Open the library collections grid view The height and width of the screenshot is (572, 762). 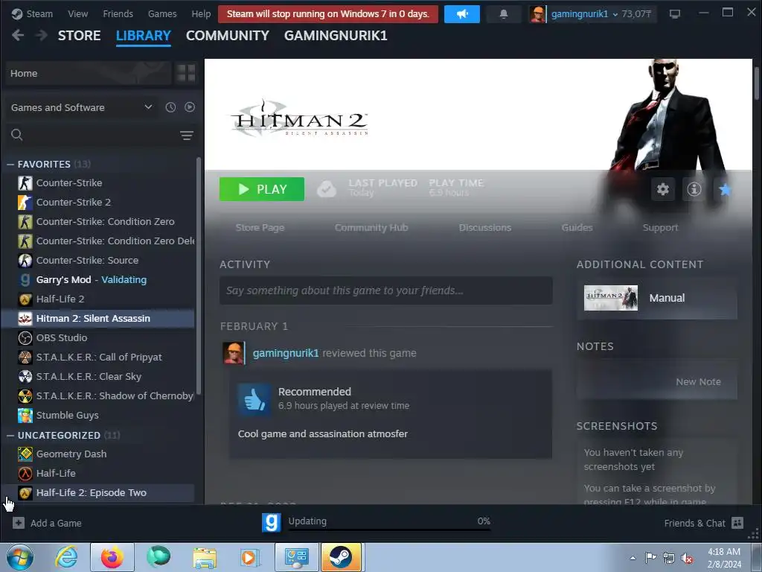point(185,74)
